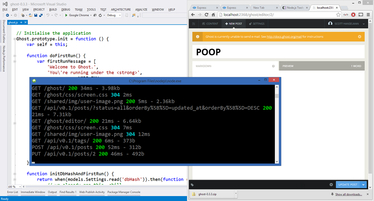The image size is (374, 201).
Task: Click the Browser Link icon next to Google Chrome
Action: pyautogui.click(x=95, y=15)
